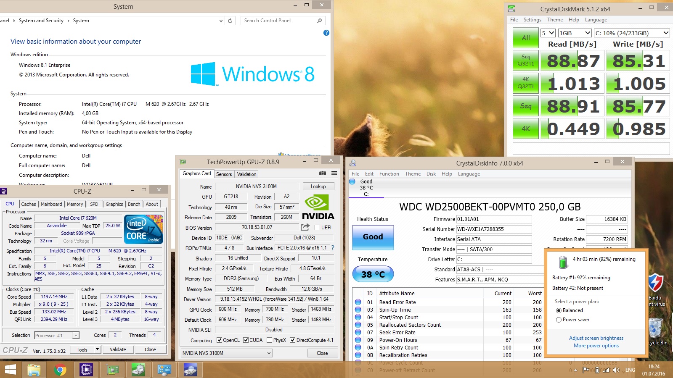Screen dimensions: 673x378
Task: Open the Validation tab in GPU-Z
Action: 246,174
